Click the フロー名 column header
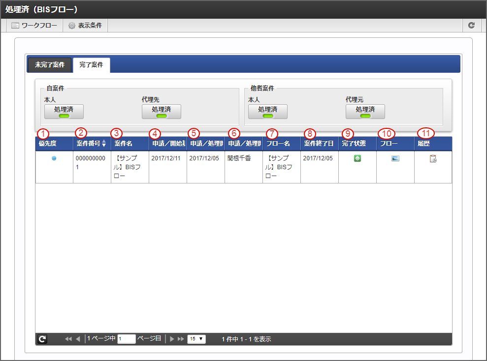 pos(282,144)
